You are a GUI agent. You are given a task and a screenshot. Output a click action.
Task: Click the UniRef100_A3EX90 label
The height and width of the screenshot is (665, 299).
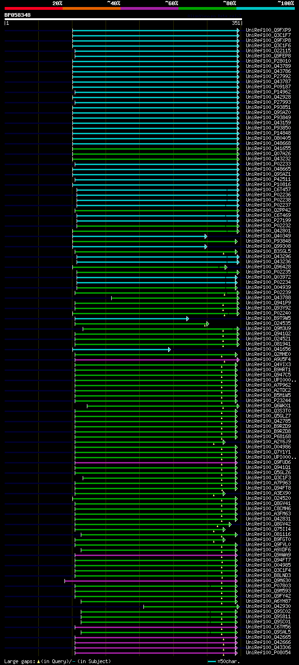[268, 493]
